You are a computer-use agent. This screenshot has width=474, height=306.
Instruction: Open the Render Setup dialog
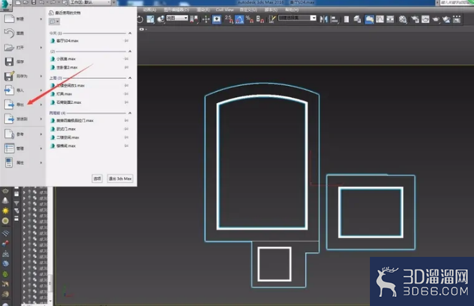pyautogui.click(x=415, y=19)
